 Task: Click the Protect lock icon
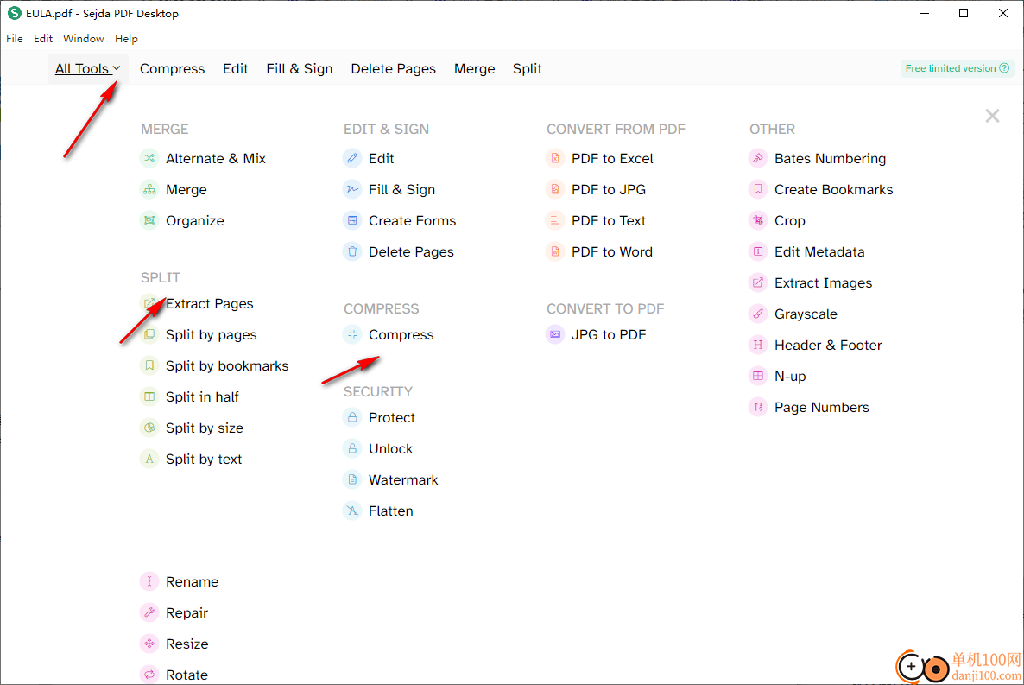click(352, 418)
